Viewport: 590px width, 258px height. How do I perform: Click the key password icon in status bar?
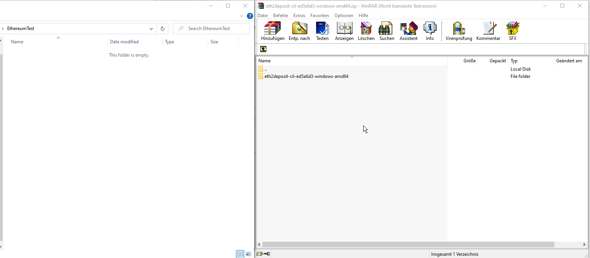(267, 254)
